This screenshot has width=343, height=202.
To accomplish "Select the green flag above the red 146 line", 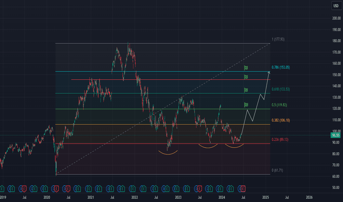I will coord(246,77).
